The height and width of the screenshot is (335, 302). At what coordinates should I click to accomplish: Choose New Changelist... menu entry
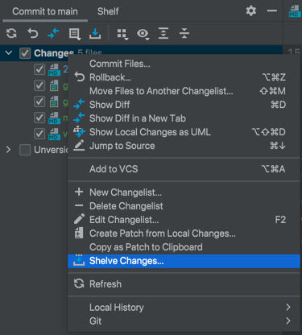coord(184,192)
